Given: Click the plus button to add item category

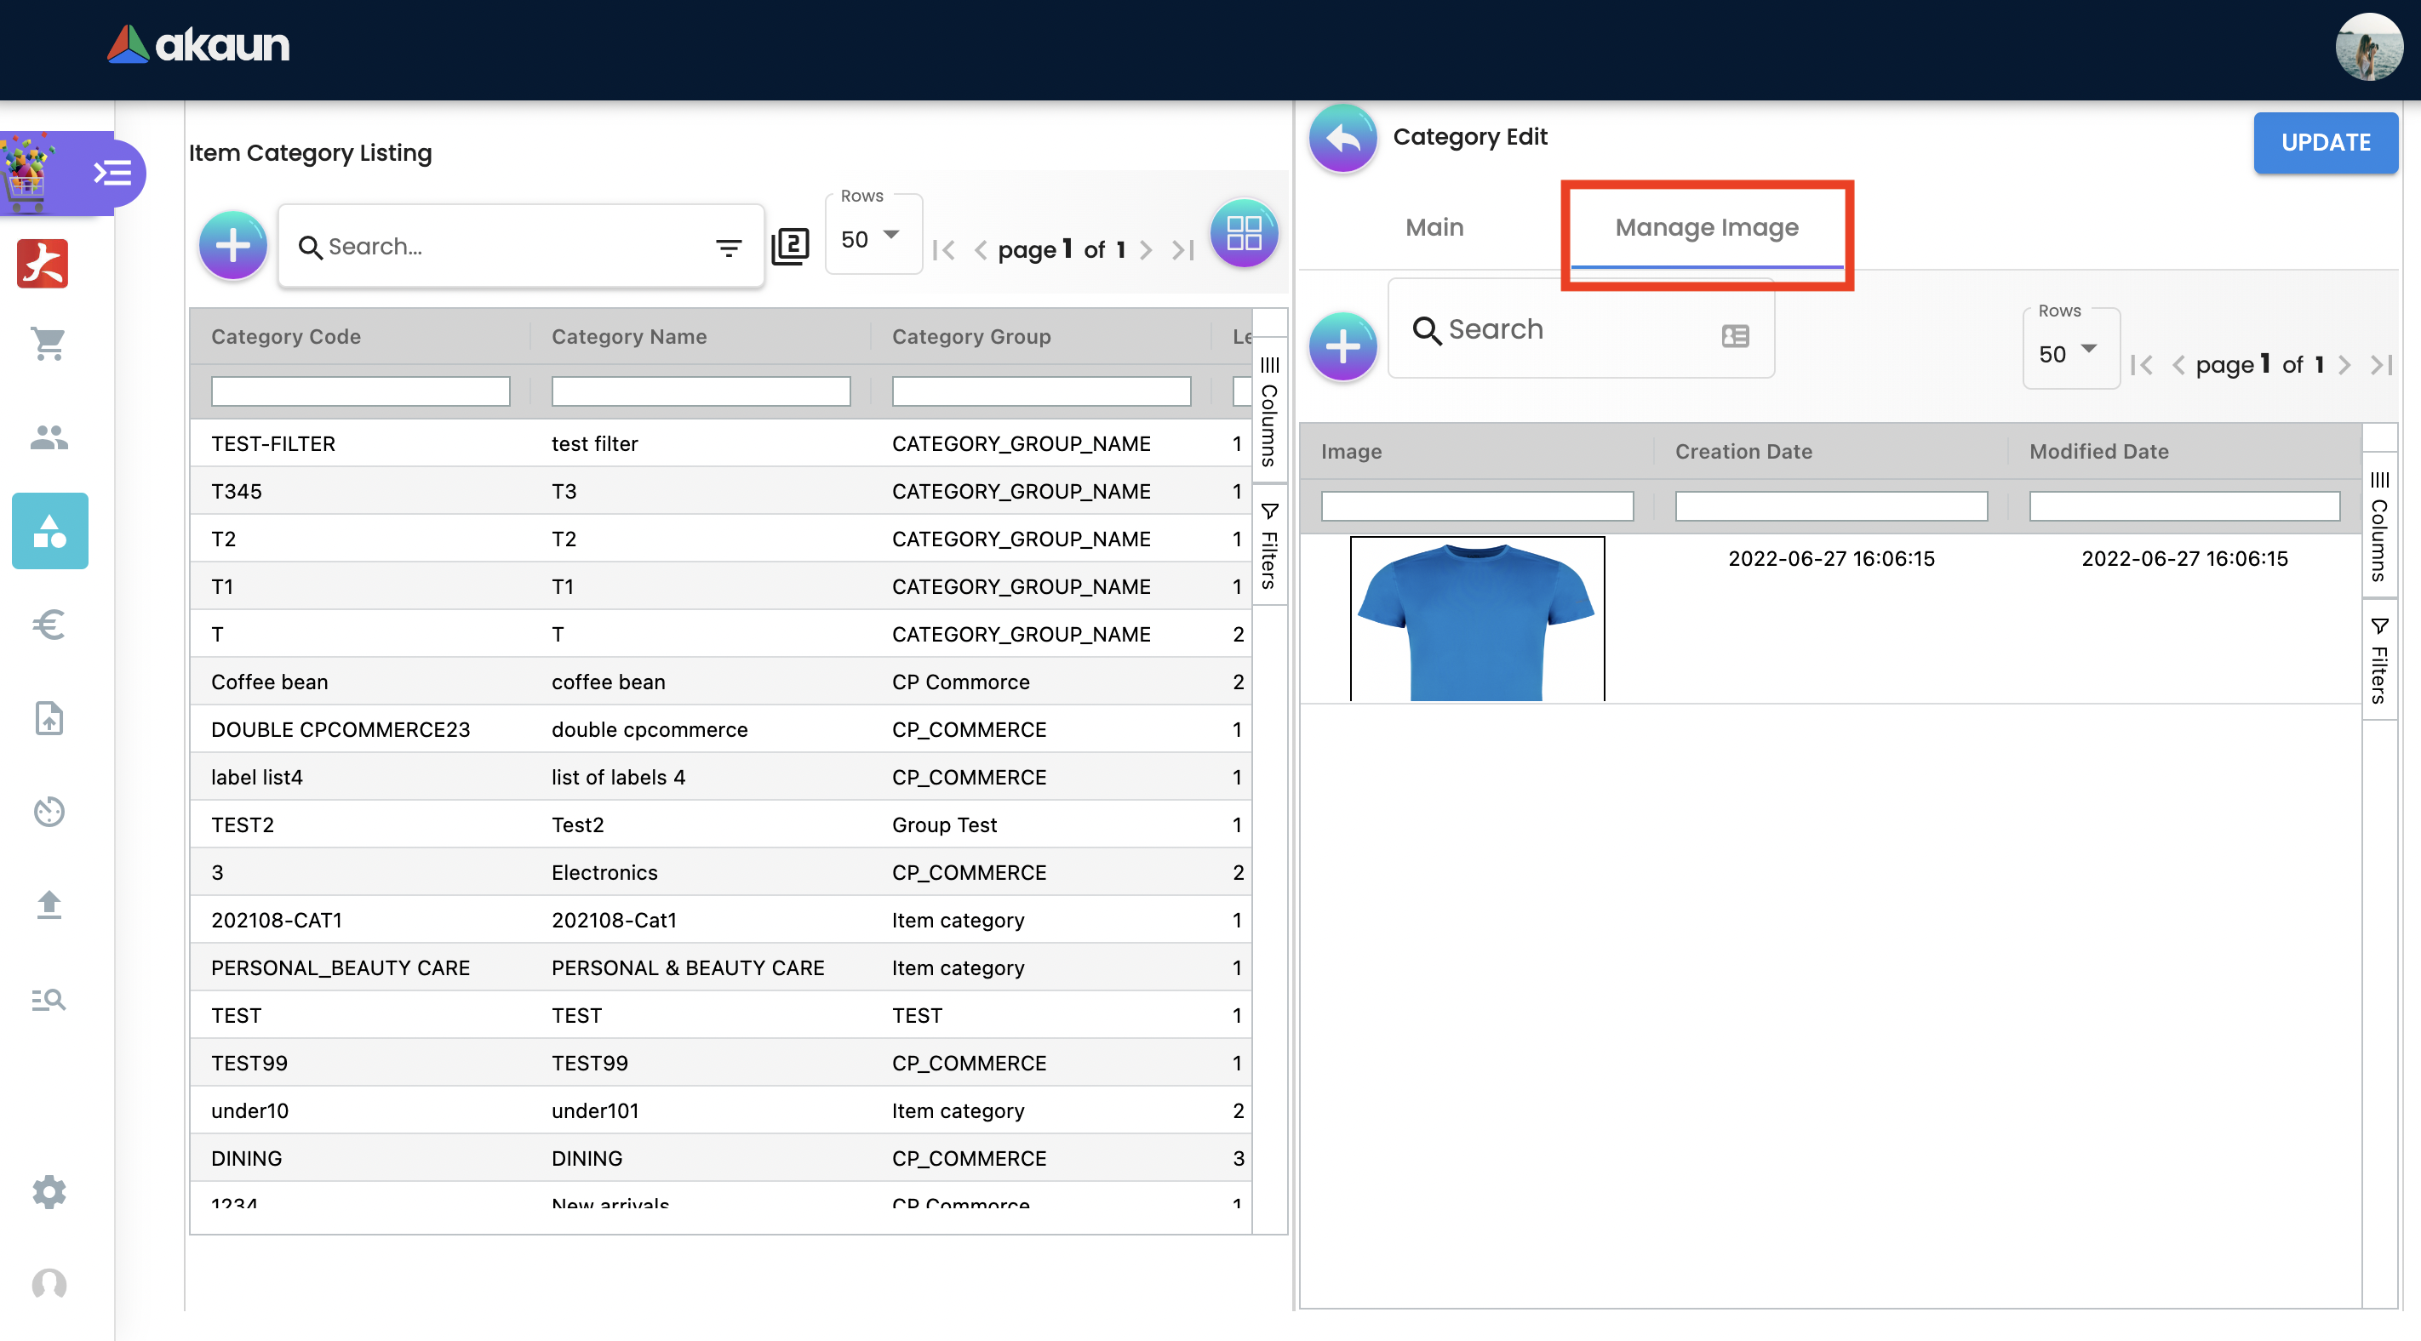Looking at the screenshot, I should coord(232,246).
